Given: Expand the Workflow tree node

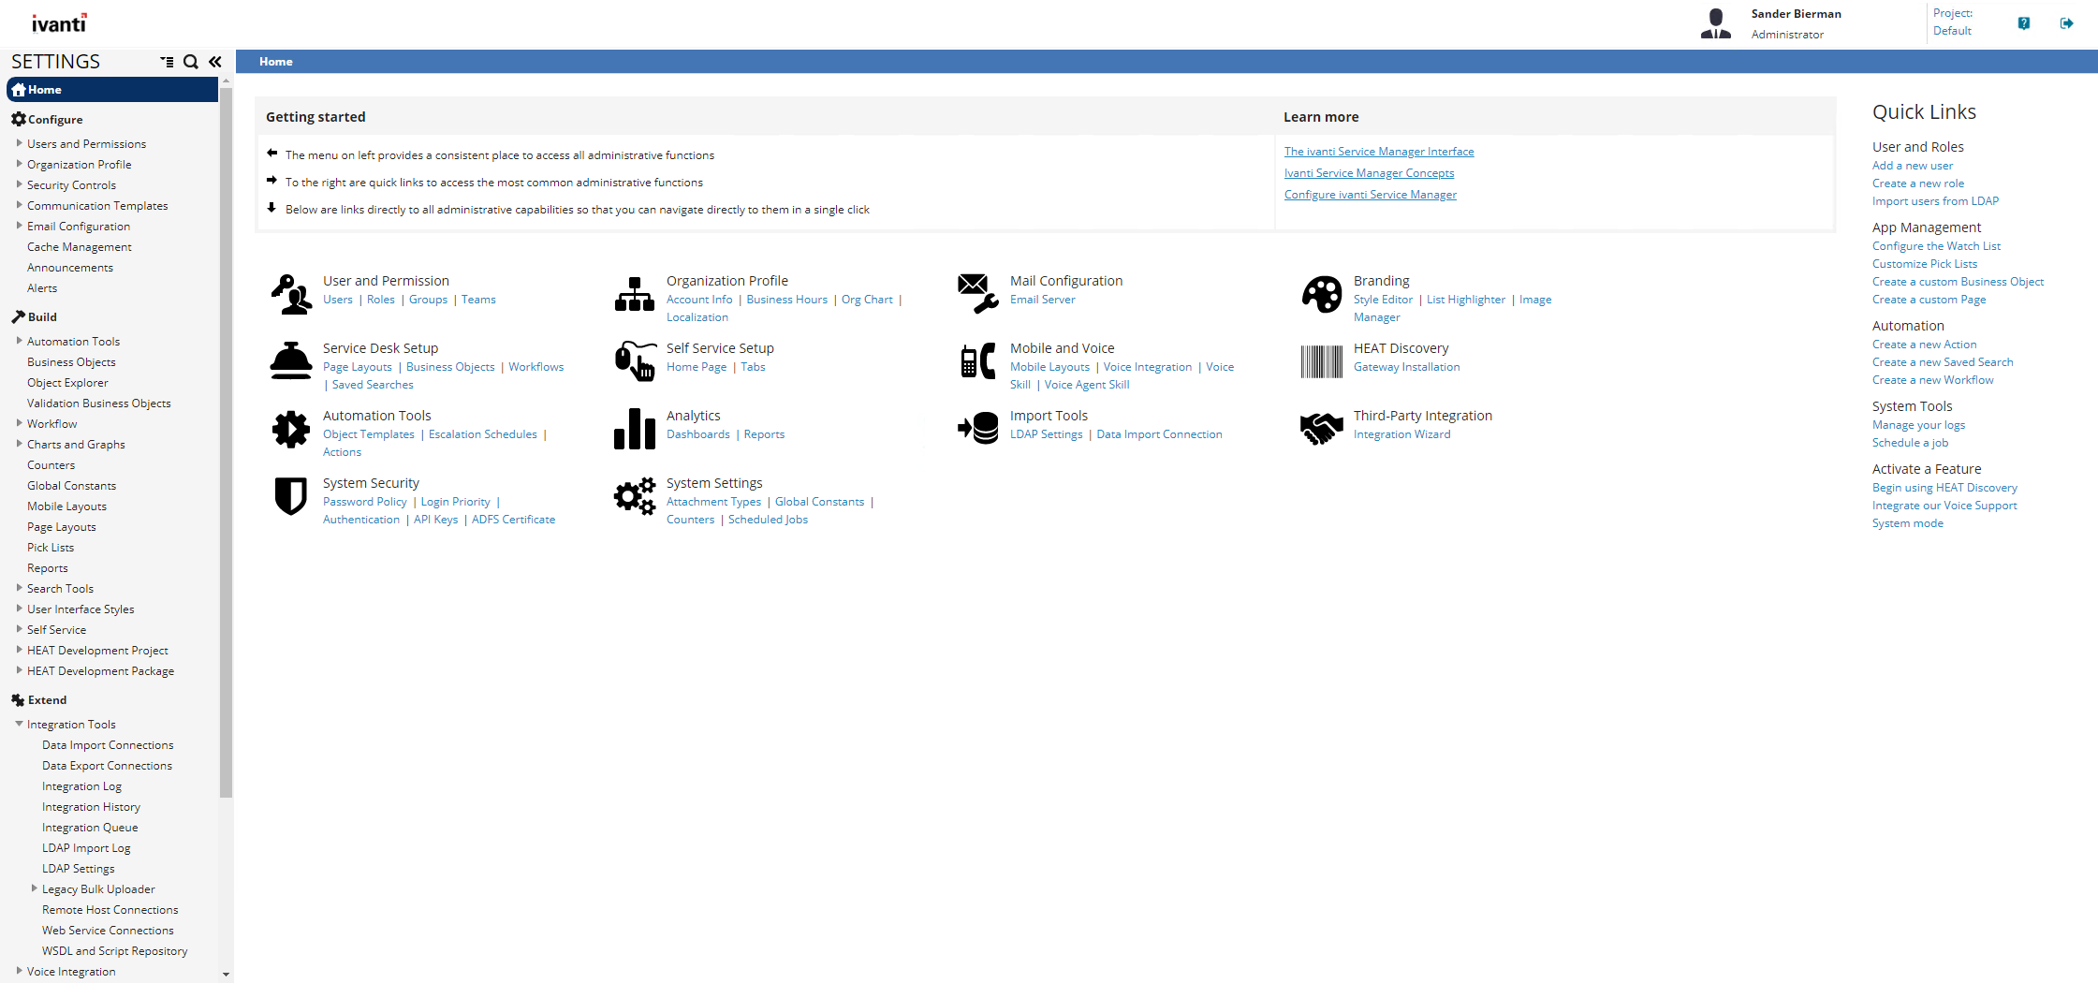Looking at the screenshot, I should [x=19, y=423].
